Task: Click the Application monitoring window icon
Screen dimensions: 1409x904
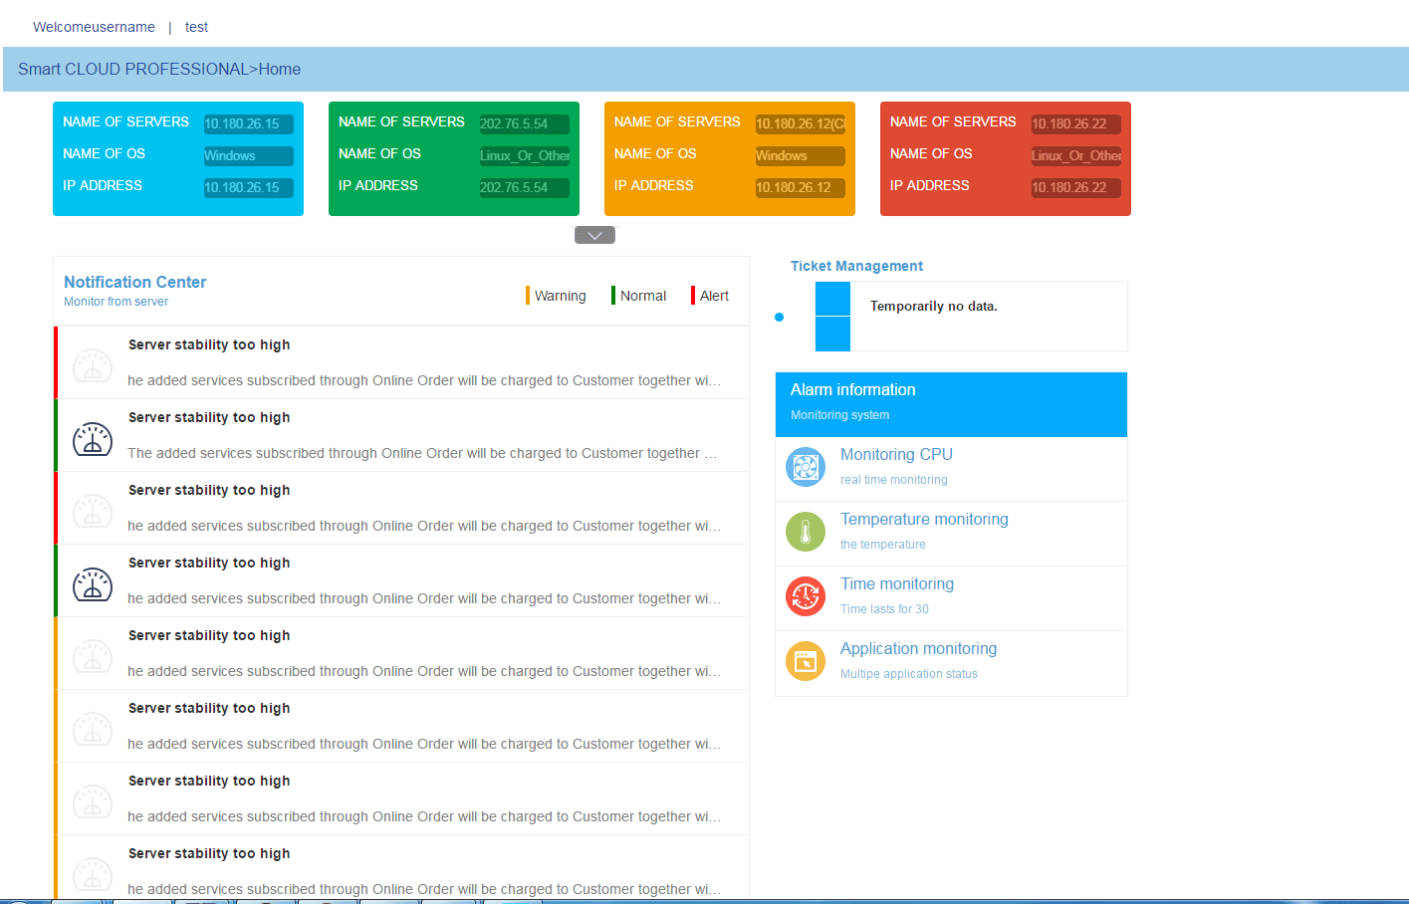Action: pos(806,661)
